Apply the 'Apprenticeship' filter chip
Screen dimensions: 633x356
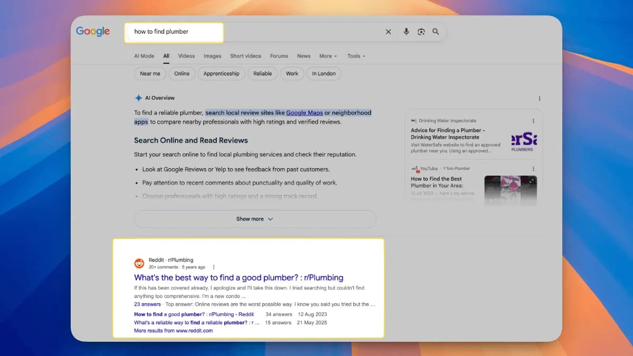222,74
